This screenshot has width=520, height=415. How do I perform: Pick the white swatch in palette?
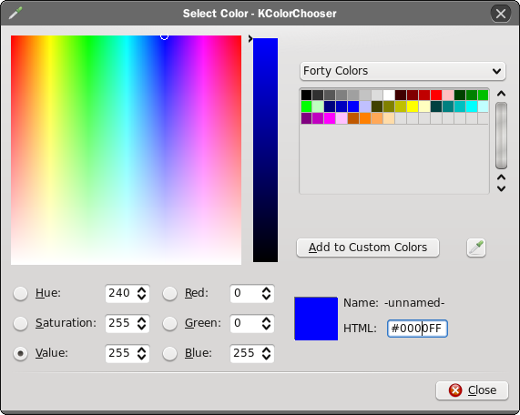(389, 96)
